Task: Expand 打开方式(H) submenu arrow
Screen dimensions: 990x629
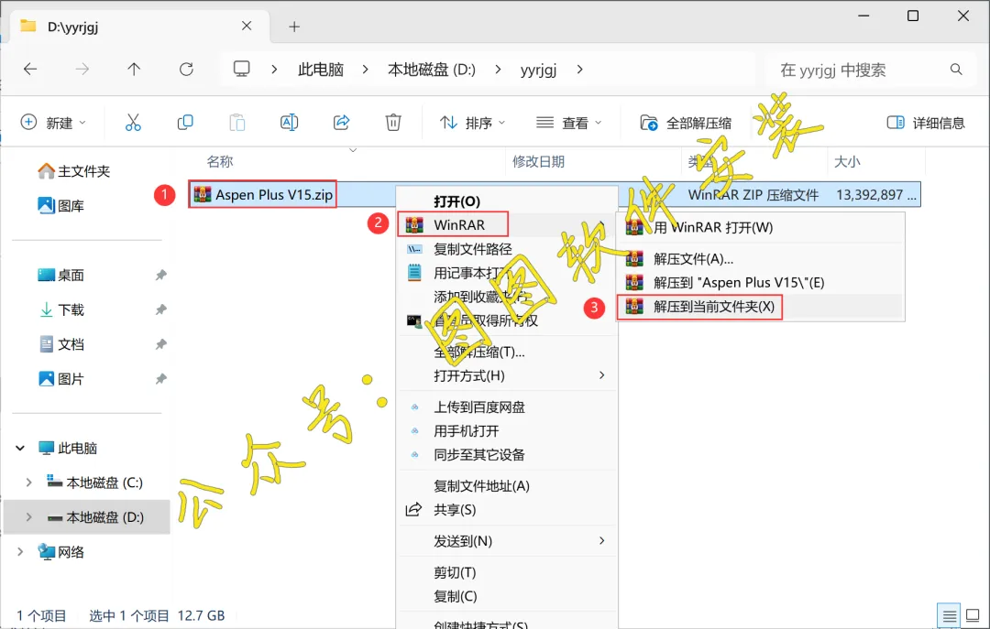Action: point(601,375)
